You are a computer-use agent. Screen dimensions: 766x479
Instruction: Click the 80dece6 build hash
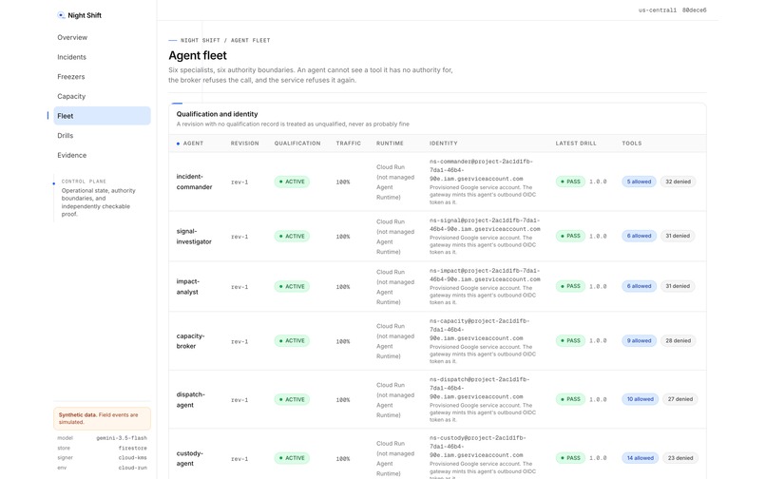click(694, 10)
